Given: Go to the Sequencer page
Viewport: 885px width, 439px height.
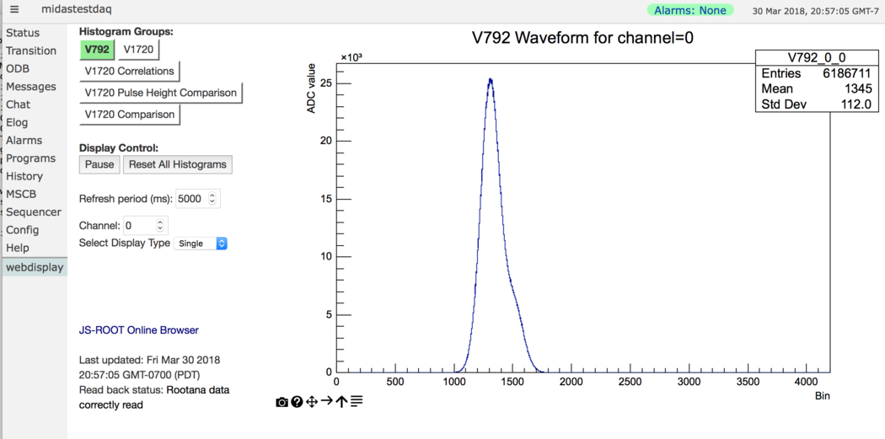Looking at the screenshot, I should 34,212.
